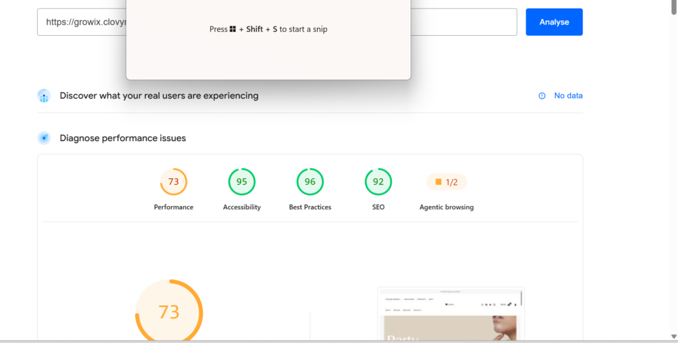Viewport: 678px width, 343px height.
Task: Click the snip prompt text in popup
Action: coord(268,29)
